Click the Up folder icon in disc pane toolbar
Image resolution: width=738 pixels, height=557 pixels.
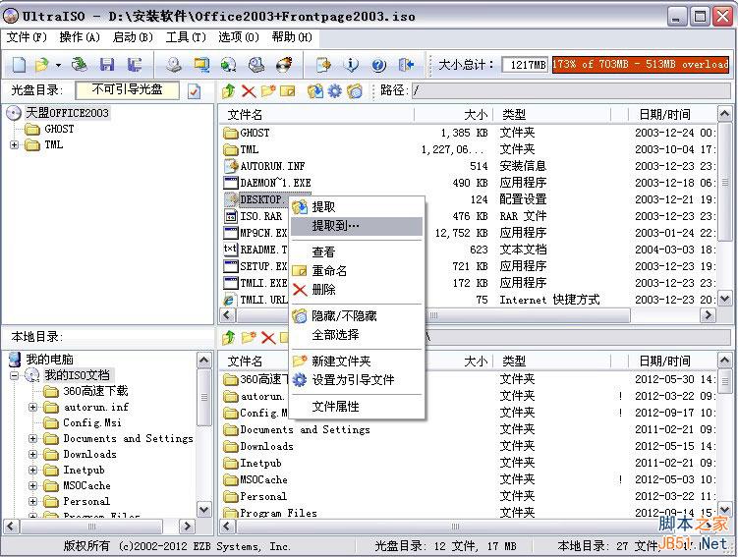pyautogui.click(x=229, y=90)
